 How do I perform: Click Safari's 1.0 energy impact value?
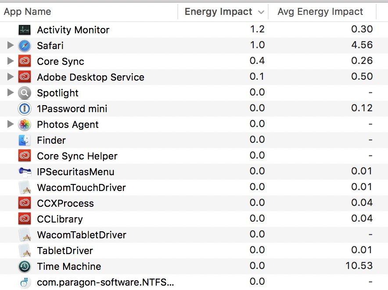pyautogui.click(x=257, y=45)
